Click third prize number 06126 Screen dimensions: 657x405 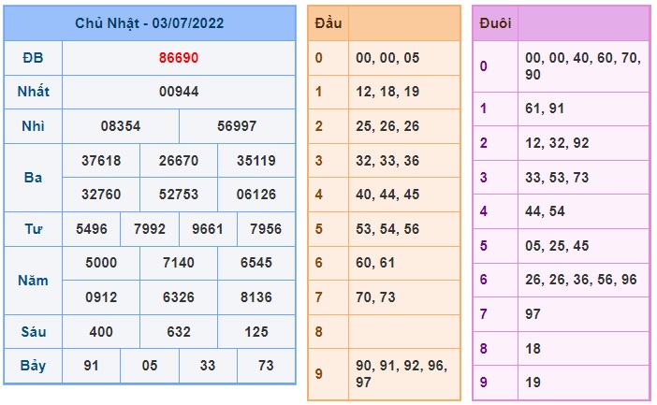click(x=256, y=195)
